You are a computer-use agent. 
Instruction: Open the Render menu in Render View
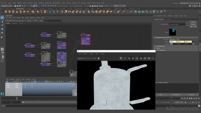(x=85, y=54)
